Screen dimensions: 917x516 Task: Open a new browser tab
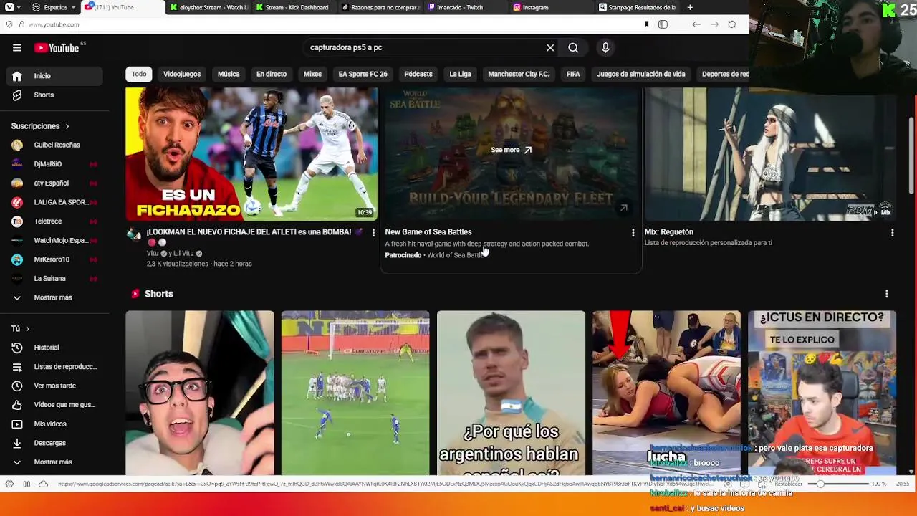point(690,8)
